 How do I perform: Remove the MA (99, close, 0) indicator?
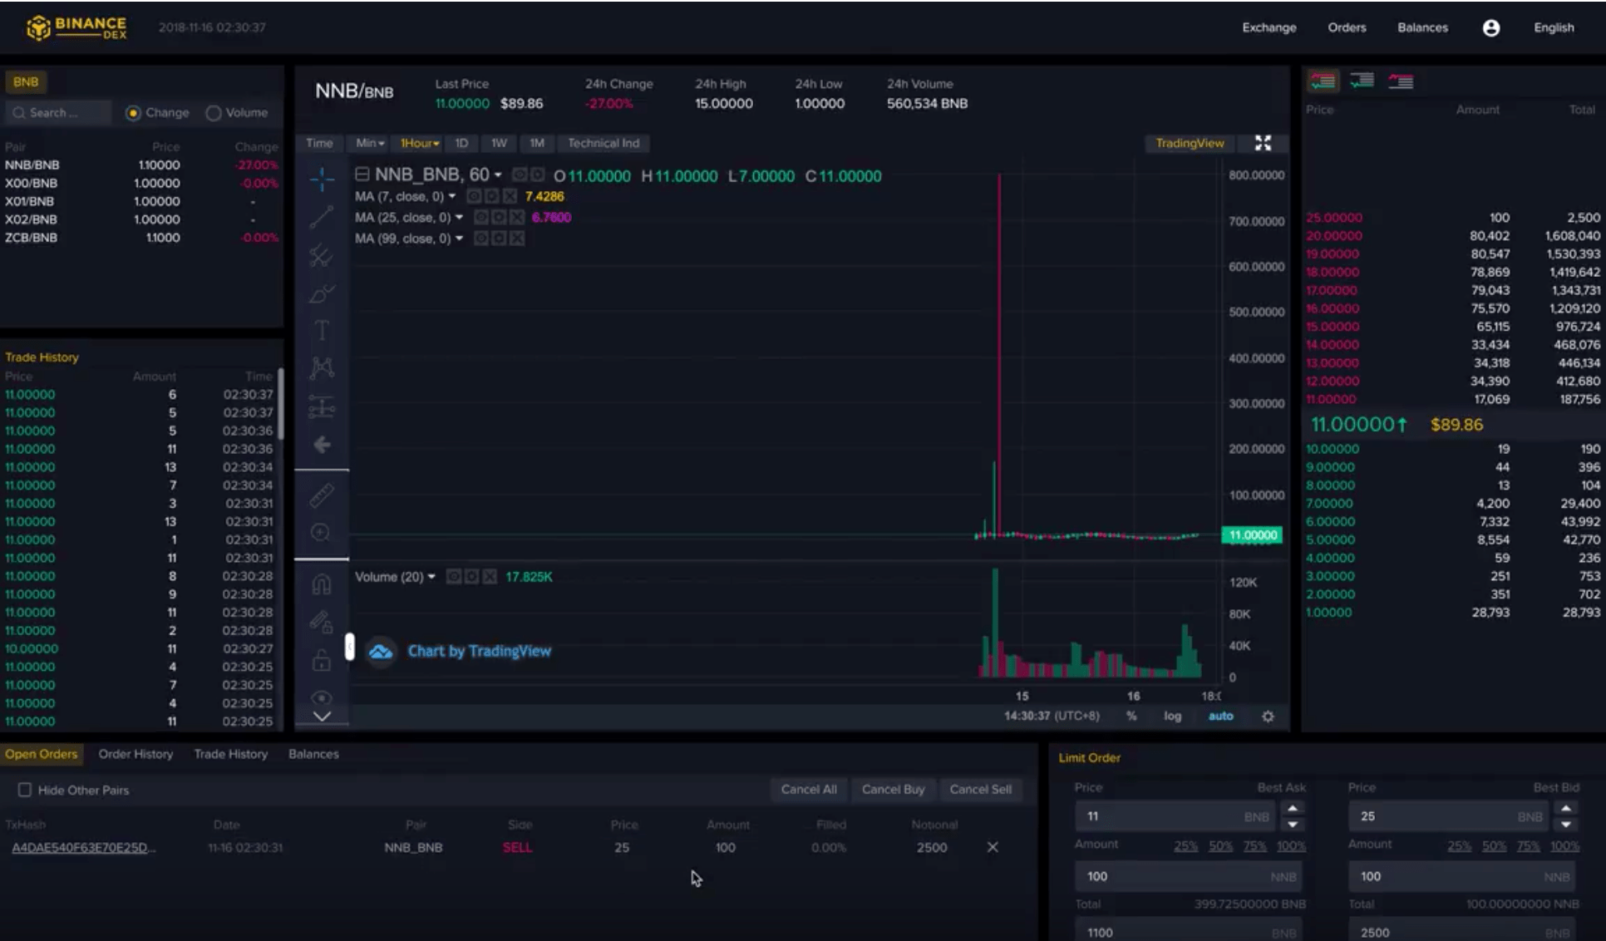517,238
